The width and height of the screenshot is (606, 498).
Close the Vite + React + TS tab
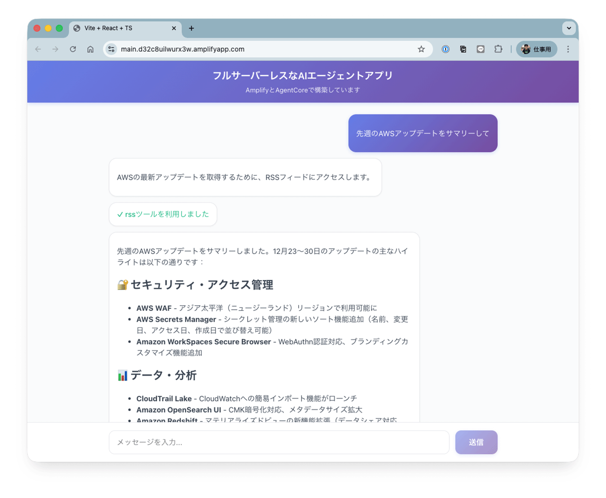(174, 28)
